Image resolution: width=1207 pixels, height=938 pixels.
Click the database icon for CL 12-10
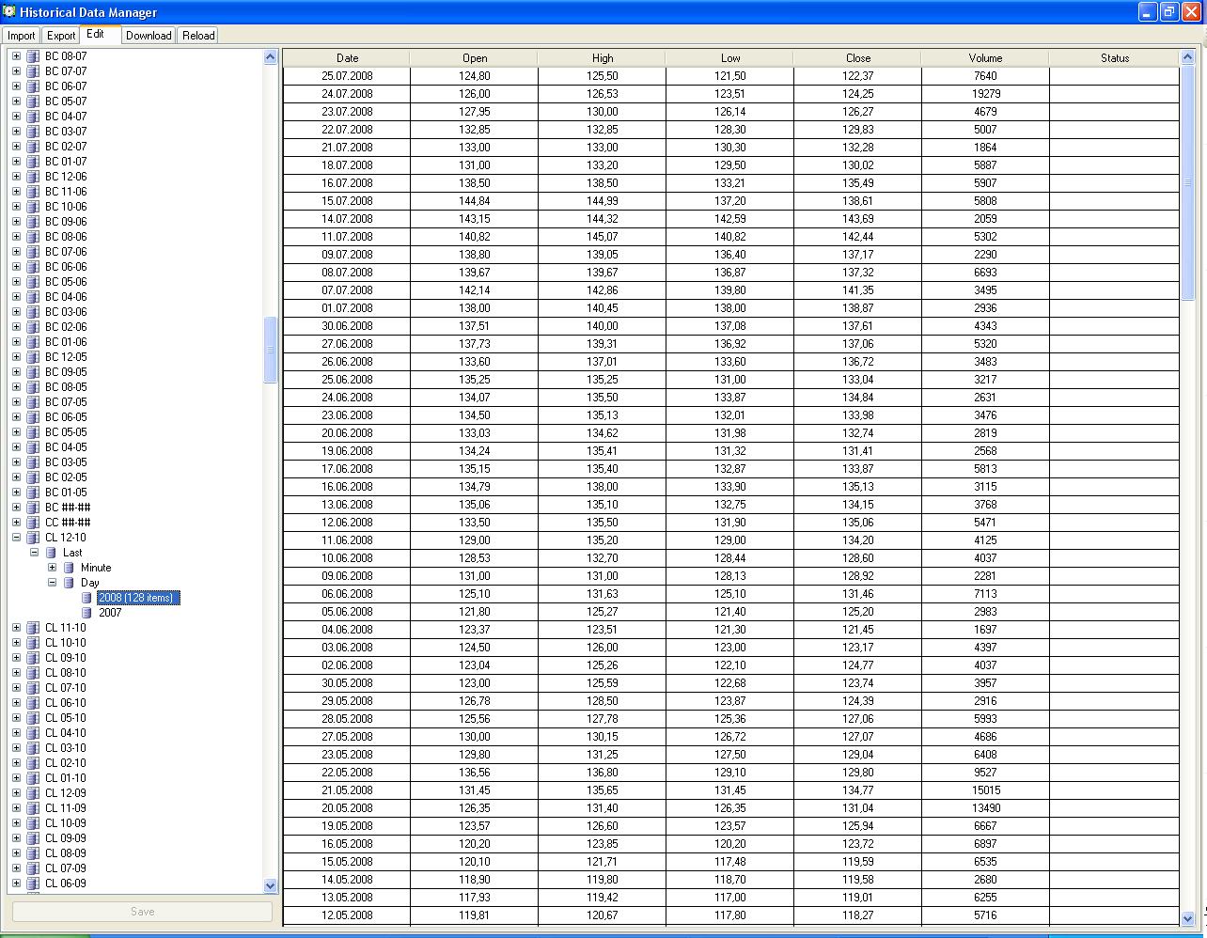(33, 538)
